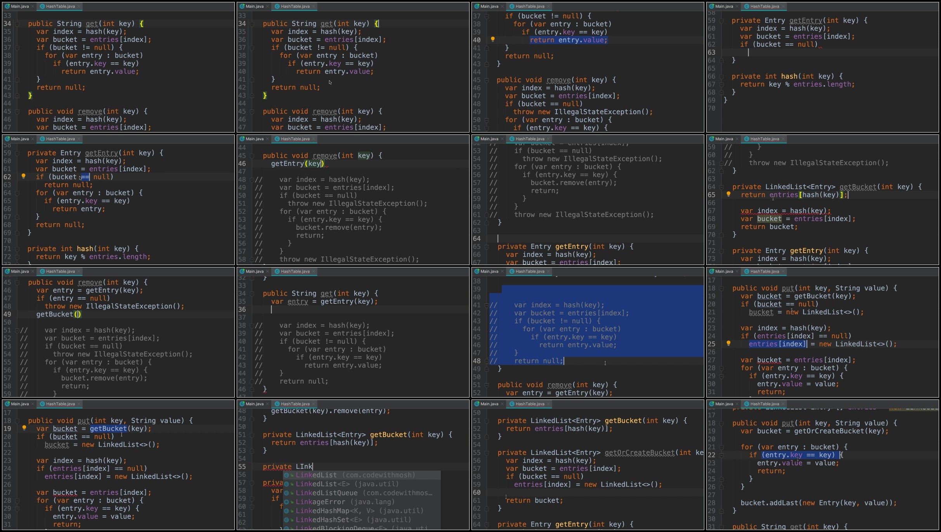Choose 'LinkedList<E> (java.util)' in the completion list
Viewport: 941px width, 532px height.
(362, 484)
